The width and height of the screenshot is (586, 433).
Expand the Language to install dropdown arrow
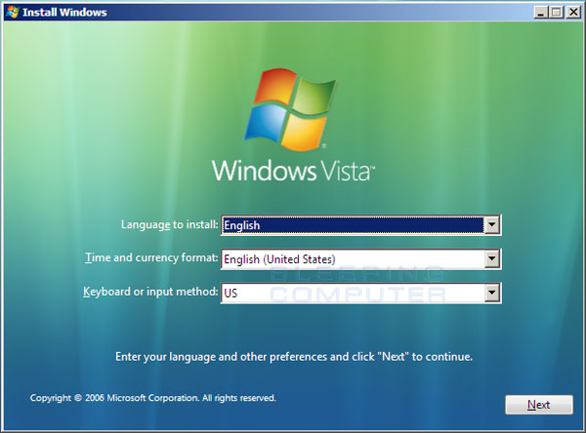492,225
